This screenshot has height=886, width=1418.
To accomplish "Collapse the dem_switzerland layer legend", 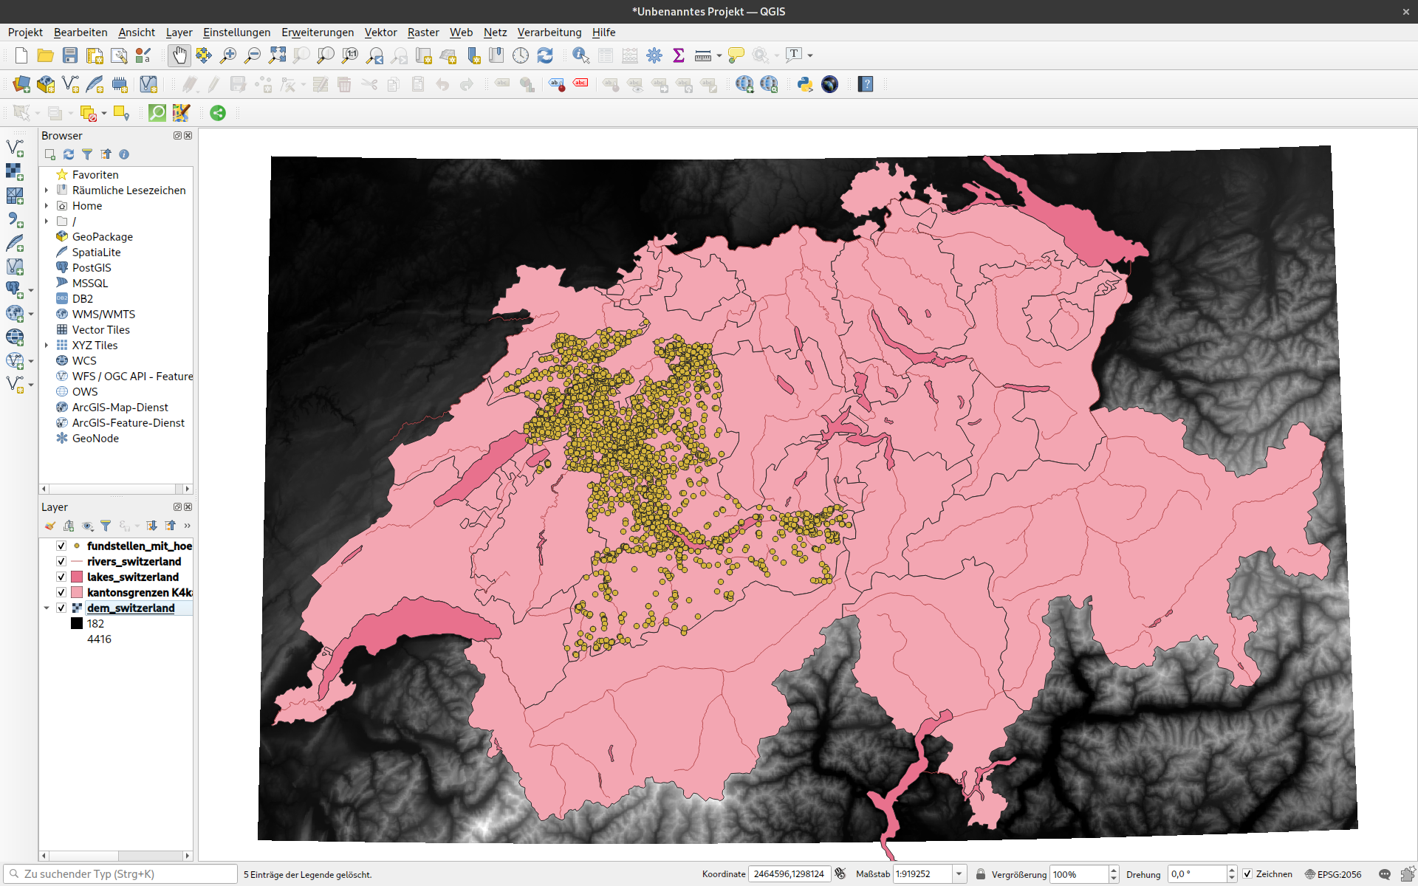I will click(47, 608).
